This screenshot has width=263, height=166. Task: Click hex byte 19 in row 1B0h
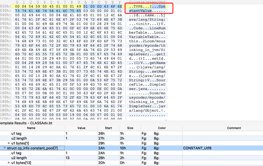coord(72,114)
